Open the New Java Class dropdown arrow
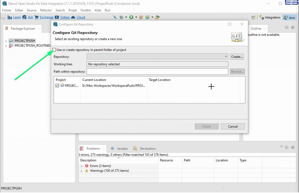This screenshot has width=299, height=193. click(152, 17)
